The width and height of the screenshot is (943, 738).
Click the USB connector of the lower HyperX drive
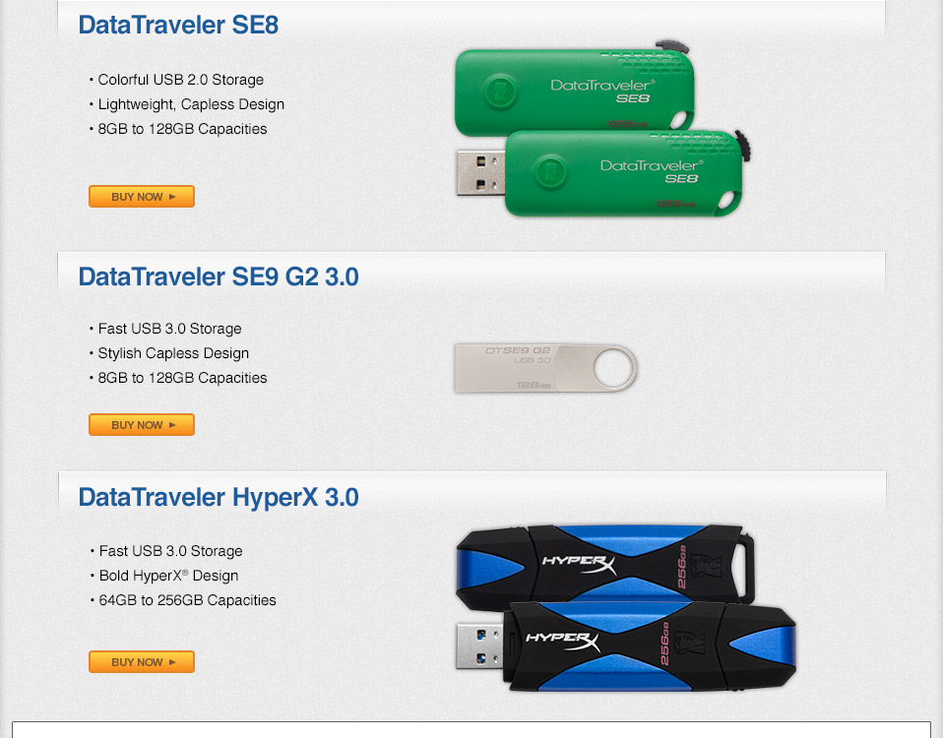point(480,646)
